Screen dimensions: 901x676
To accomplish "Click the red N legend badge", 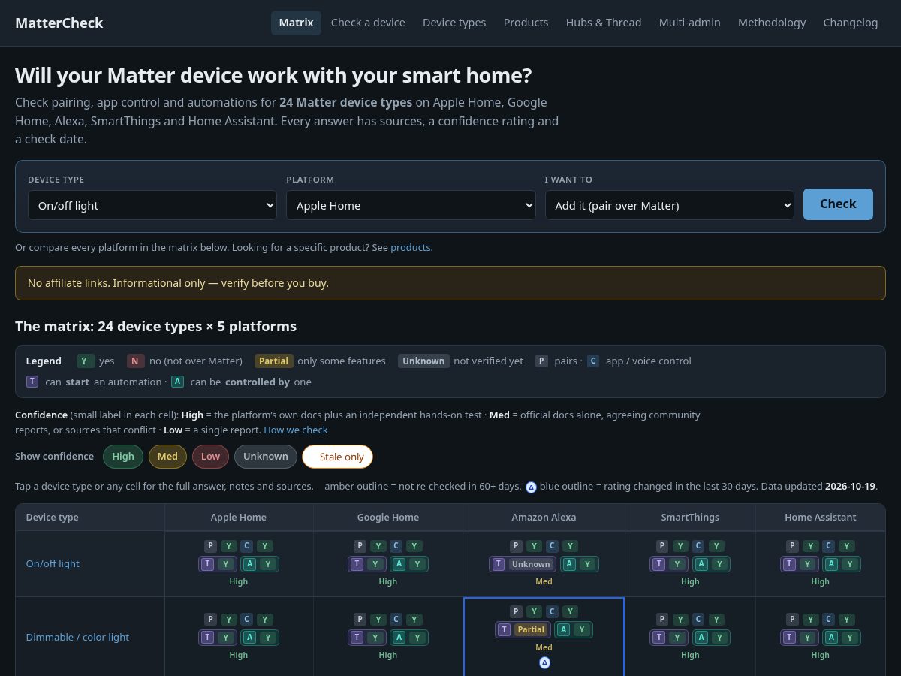I will point(136,361).
